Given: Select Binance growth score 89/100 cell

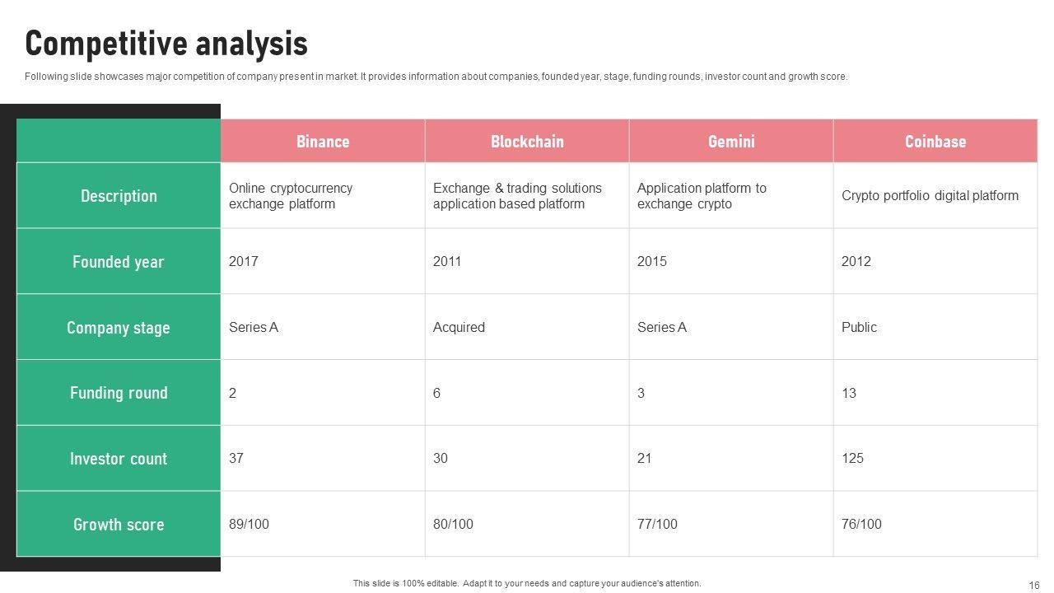Looking at the screenshot, I should click(249, 524).
